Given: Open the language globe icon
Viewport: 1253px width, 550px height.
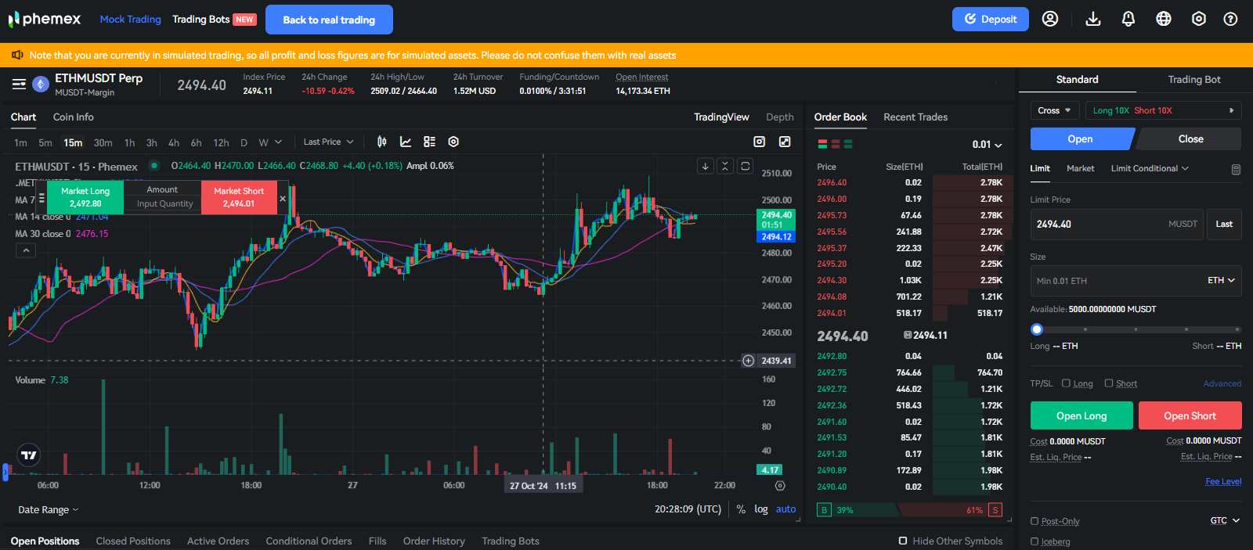Looking at the screenshot, I should 1164,19.
